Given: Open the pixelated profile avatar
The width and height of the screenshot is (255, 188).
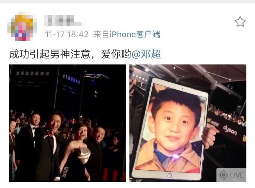Looking at the screenshot, I should pos(22,27).
